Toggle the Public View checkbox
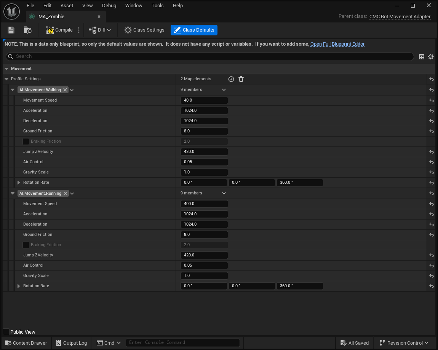Viewport: 438px width, 350px height. point(6,332)
